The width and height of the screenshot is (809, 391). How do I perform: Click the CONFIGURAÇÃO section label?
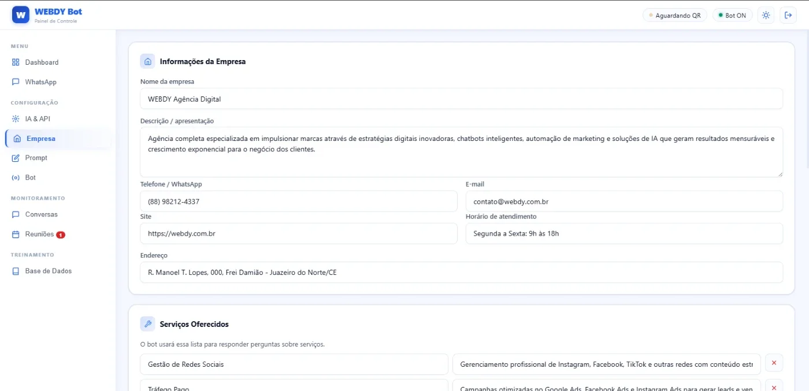point(35,103)
